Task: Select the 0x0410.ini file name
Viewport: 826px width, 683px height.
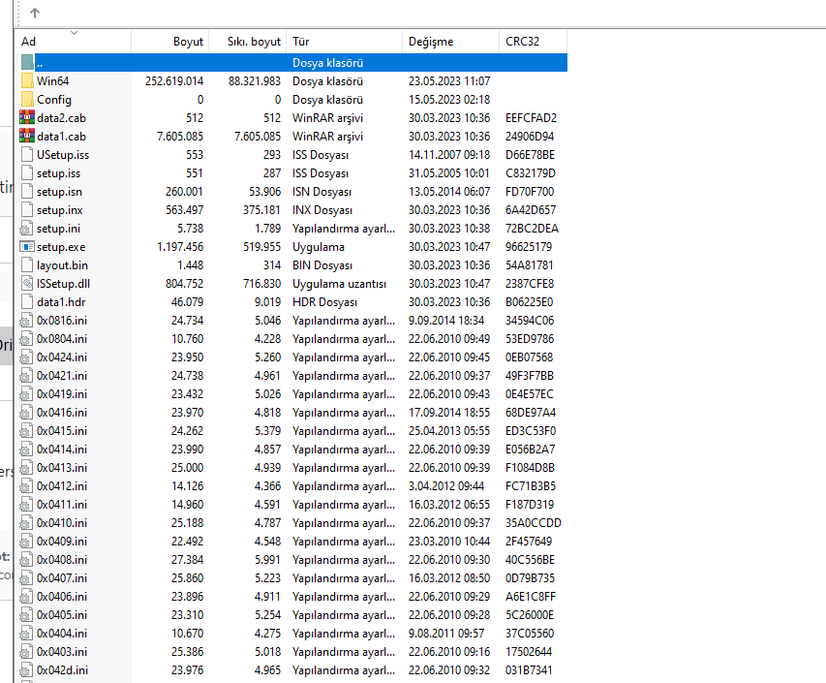Action: 62,523
